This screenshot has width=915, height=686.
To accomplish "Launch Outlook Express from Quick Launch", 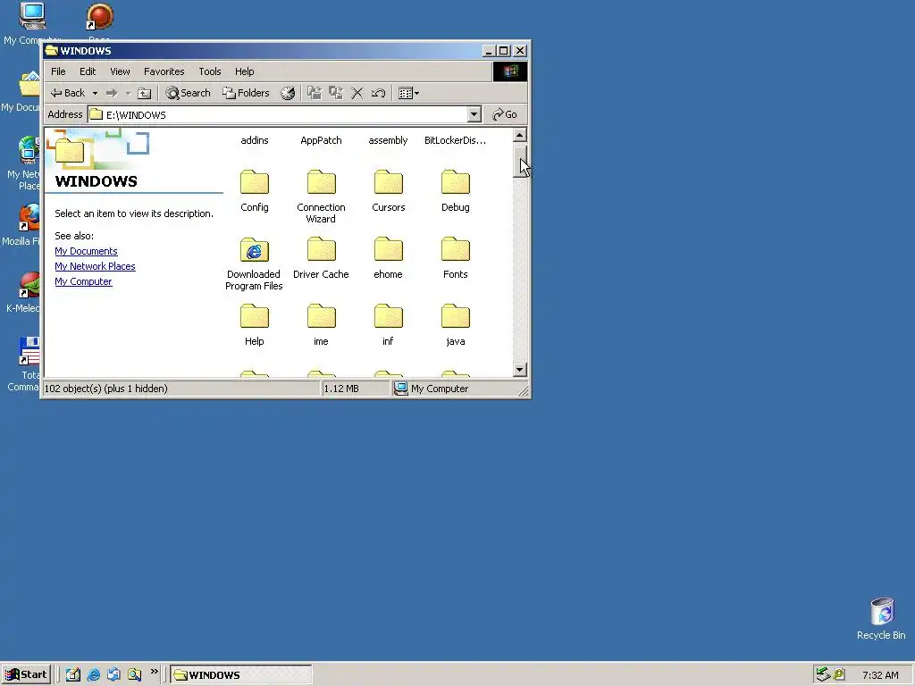I will [113, 675].
